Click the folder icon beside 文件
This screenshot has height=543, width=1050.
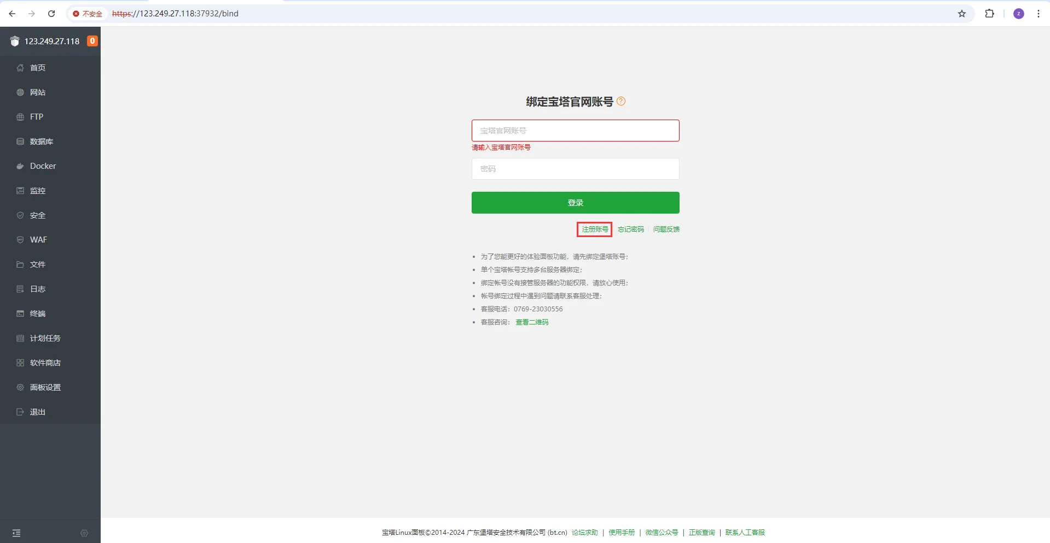[x=20, y=264]
